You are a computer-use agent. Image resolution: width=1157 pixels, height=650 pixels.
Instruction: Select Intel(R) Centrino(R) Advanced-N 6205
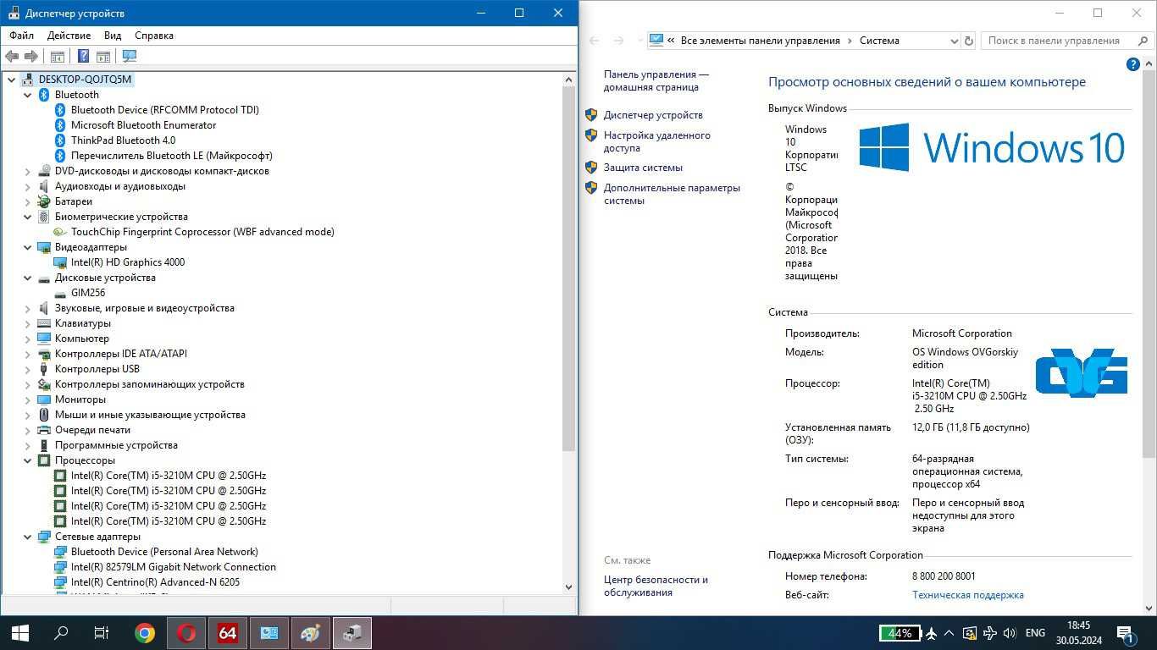155,582
